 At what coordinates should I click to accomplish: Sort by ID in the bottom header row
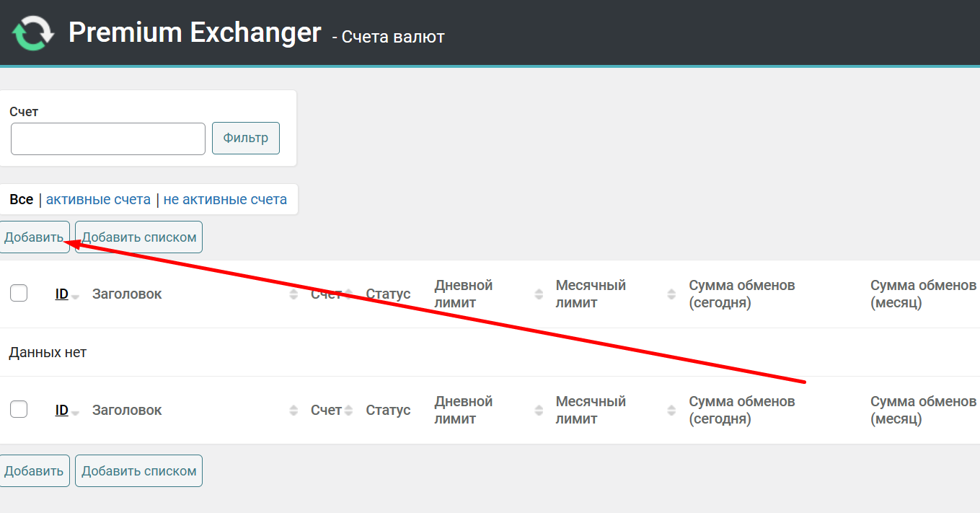click(x=62, y=411)
